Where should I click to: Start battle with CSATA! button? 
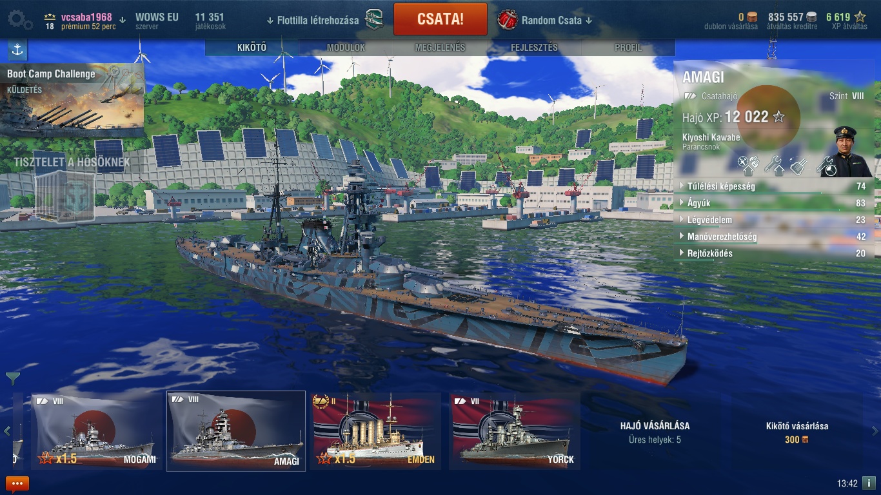point(440,19)
